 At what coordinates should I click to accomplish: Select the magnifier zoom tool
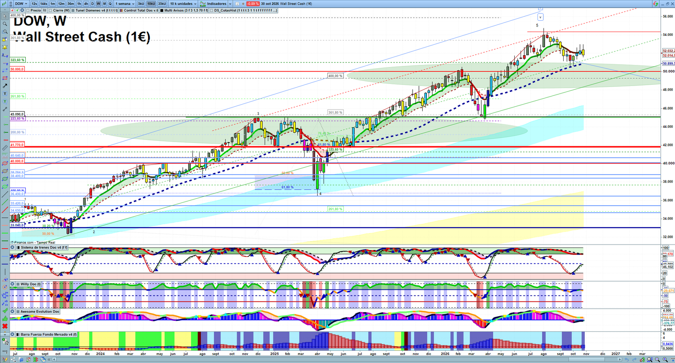tap(5, 24)
